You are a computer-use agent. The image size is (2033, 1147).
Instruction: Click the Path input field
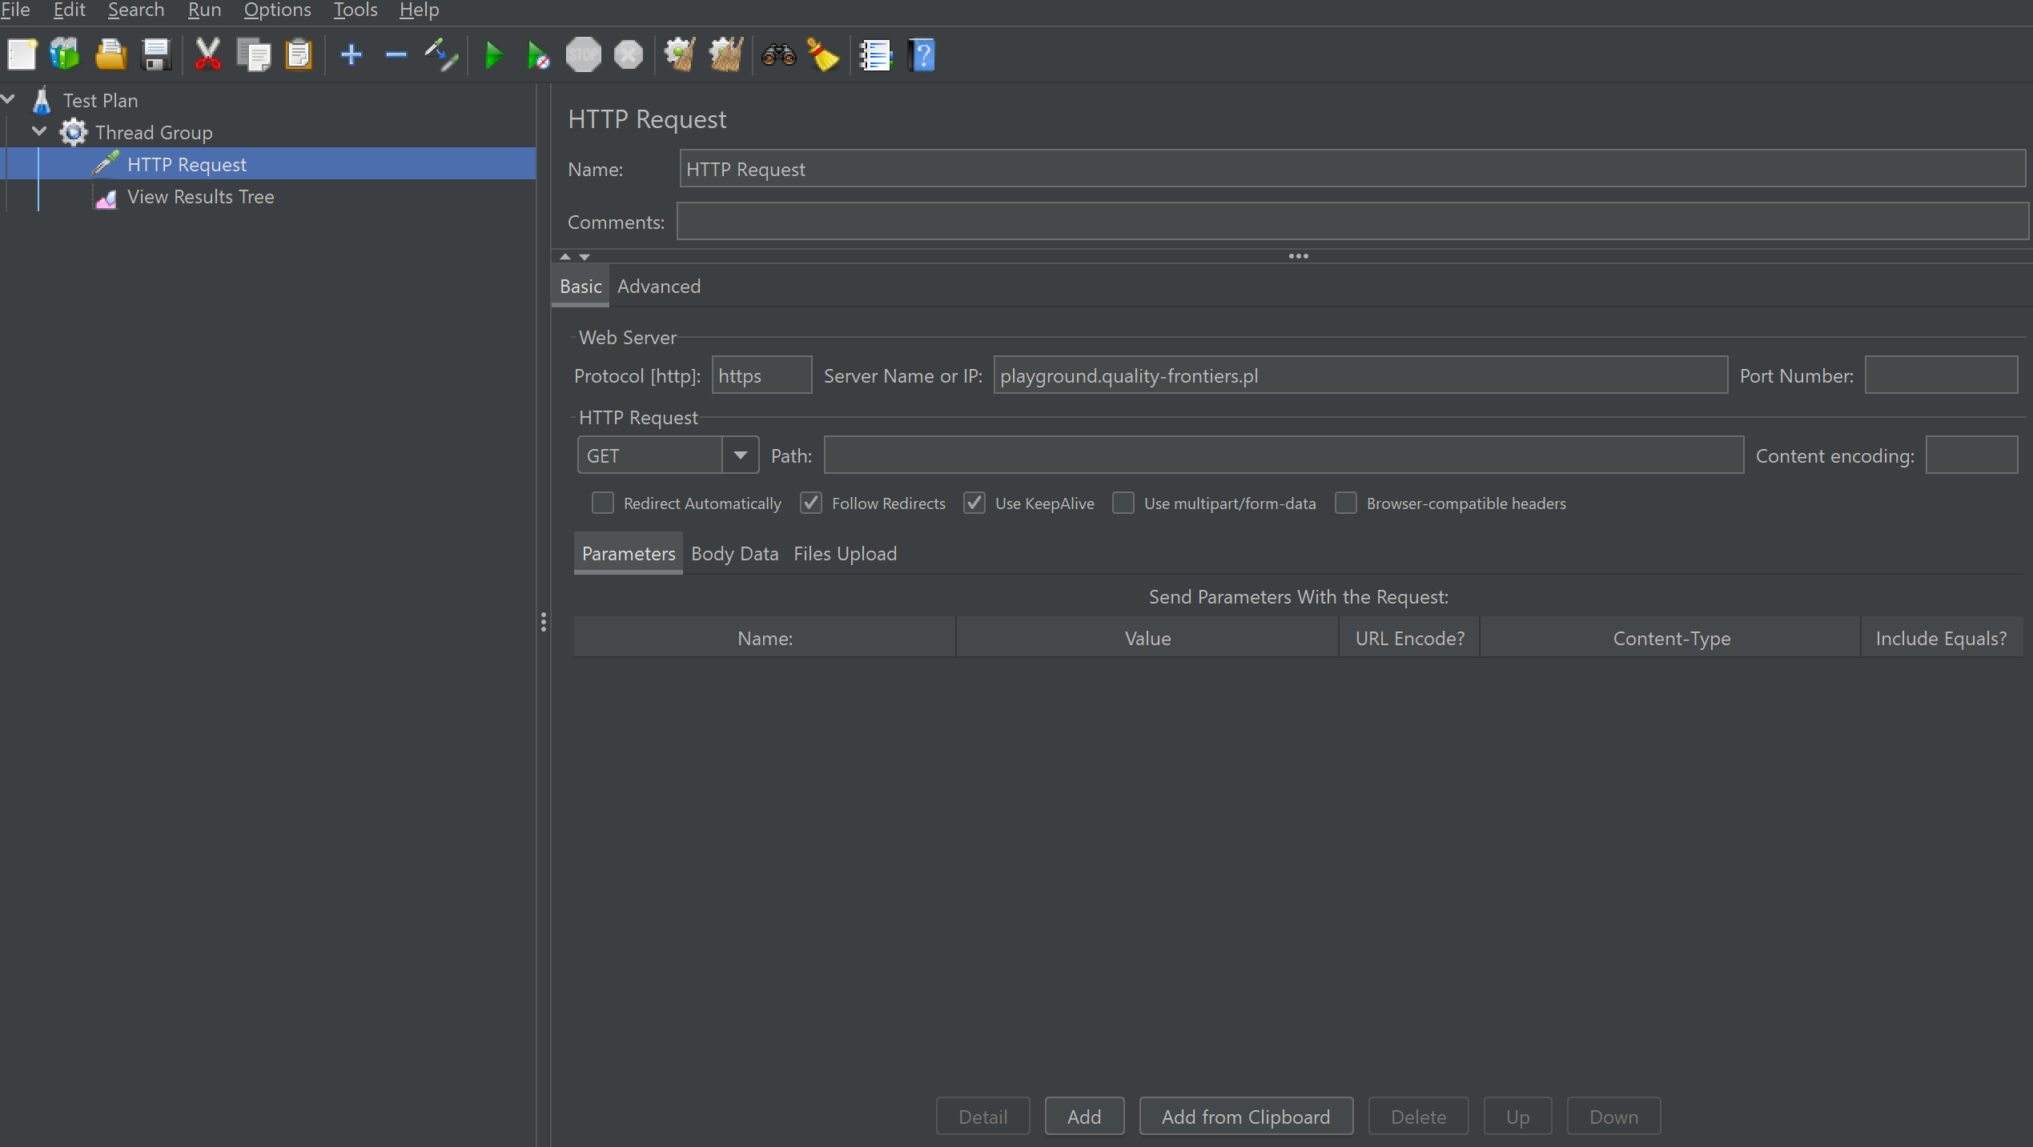(x=1283, y=455)
